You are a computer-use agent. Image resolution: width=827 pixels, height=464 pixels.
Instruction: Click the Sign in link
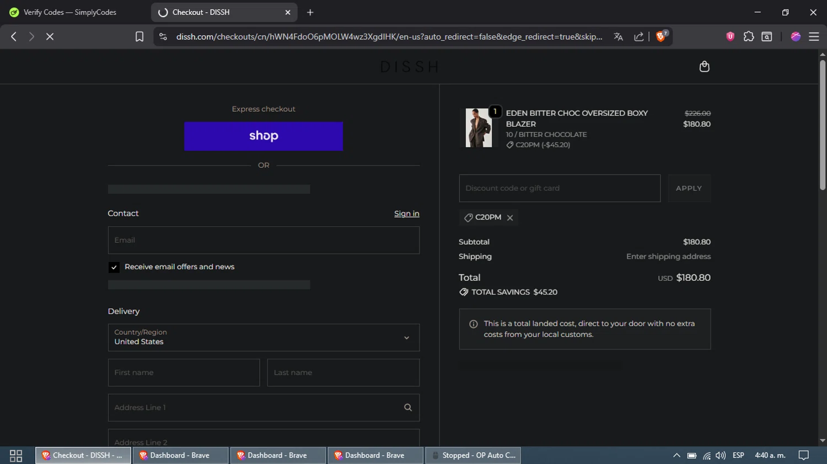point(406,214)
